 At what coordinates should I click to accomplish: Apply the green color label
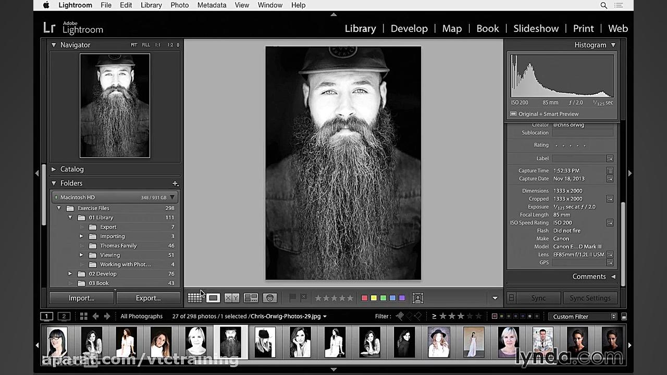[x=383, y=297]
